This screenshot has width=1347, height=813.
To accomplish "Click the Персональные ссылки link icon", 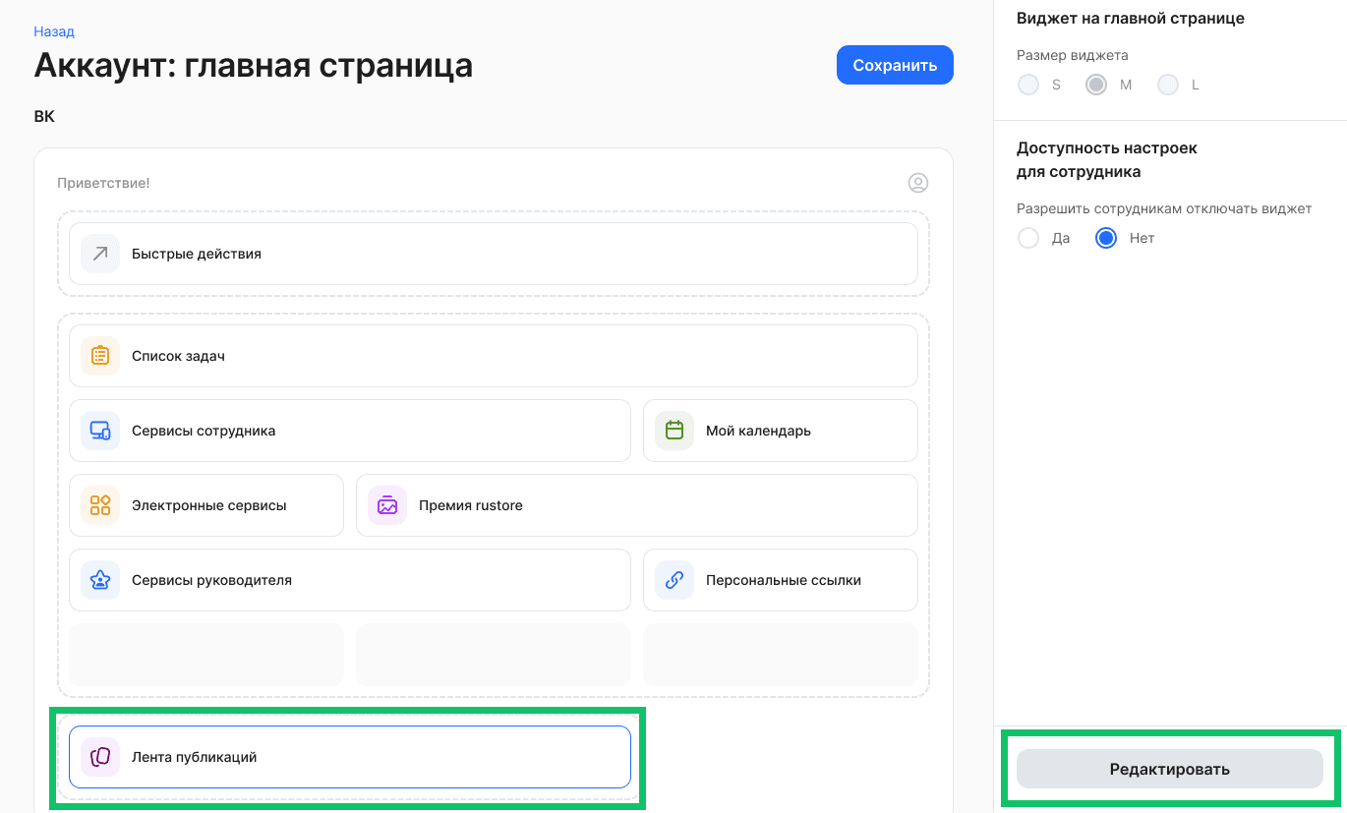I will coord(673,579).
